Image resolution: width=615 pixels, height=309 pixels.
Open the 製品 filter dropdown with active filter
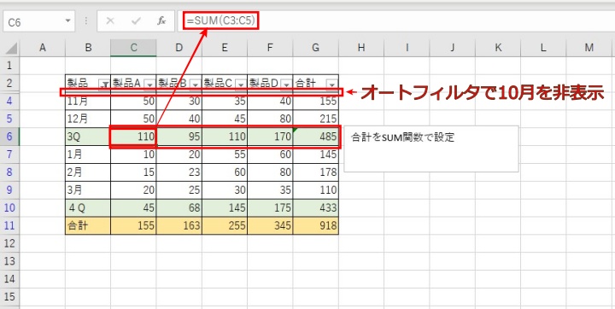click(104, 85)
